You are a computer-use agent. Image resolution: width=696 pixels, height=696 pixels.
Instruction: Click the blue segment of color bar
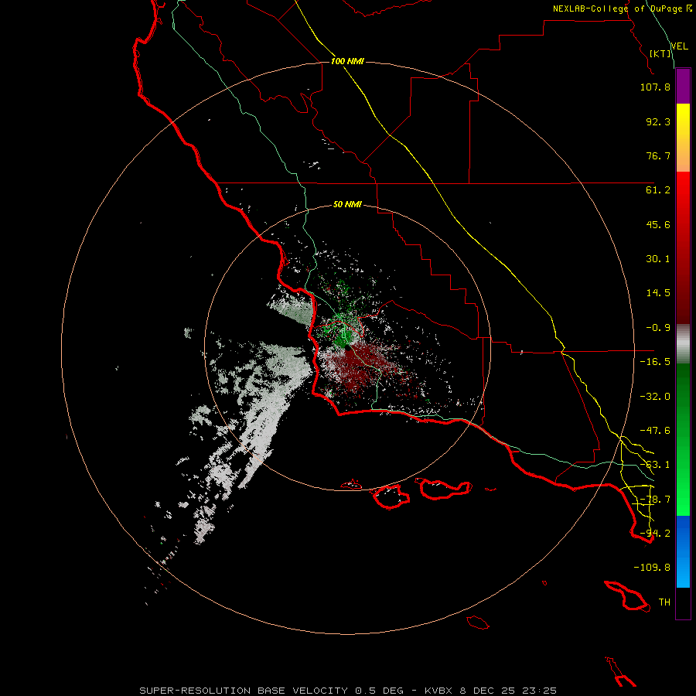click(683, 551)
